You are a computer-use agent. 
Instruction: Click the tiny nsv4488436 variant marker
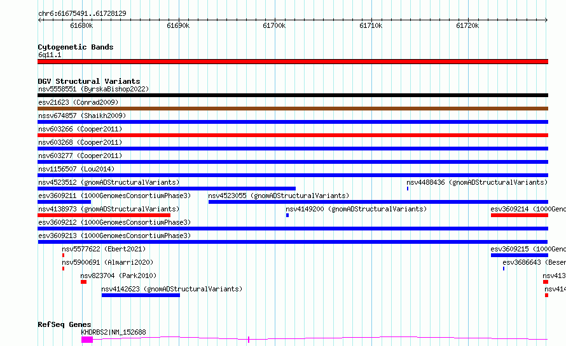408,189
